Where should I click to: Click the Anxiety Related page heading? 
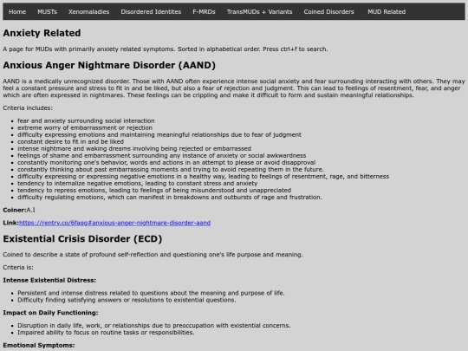tap(42, 33)
